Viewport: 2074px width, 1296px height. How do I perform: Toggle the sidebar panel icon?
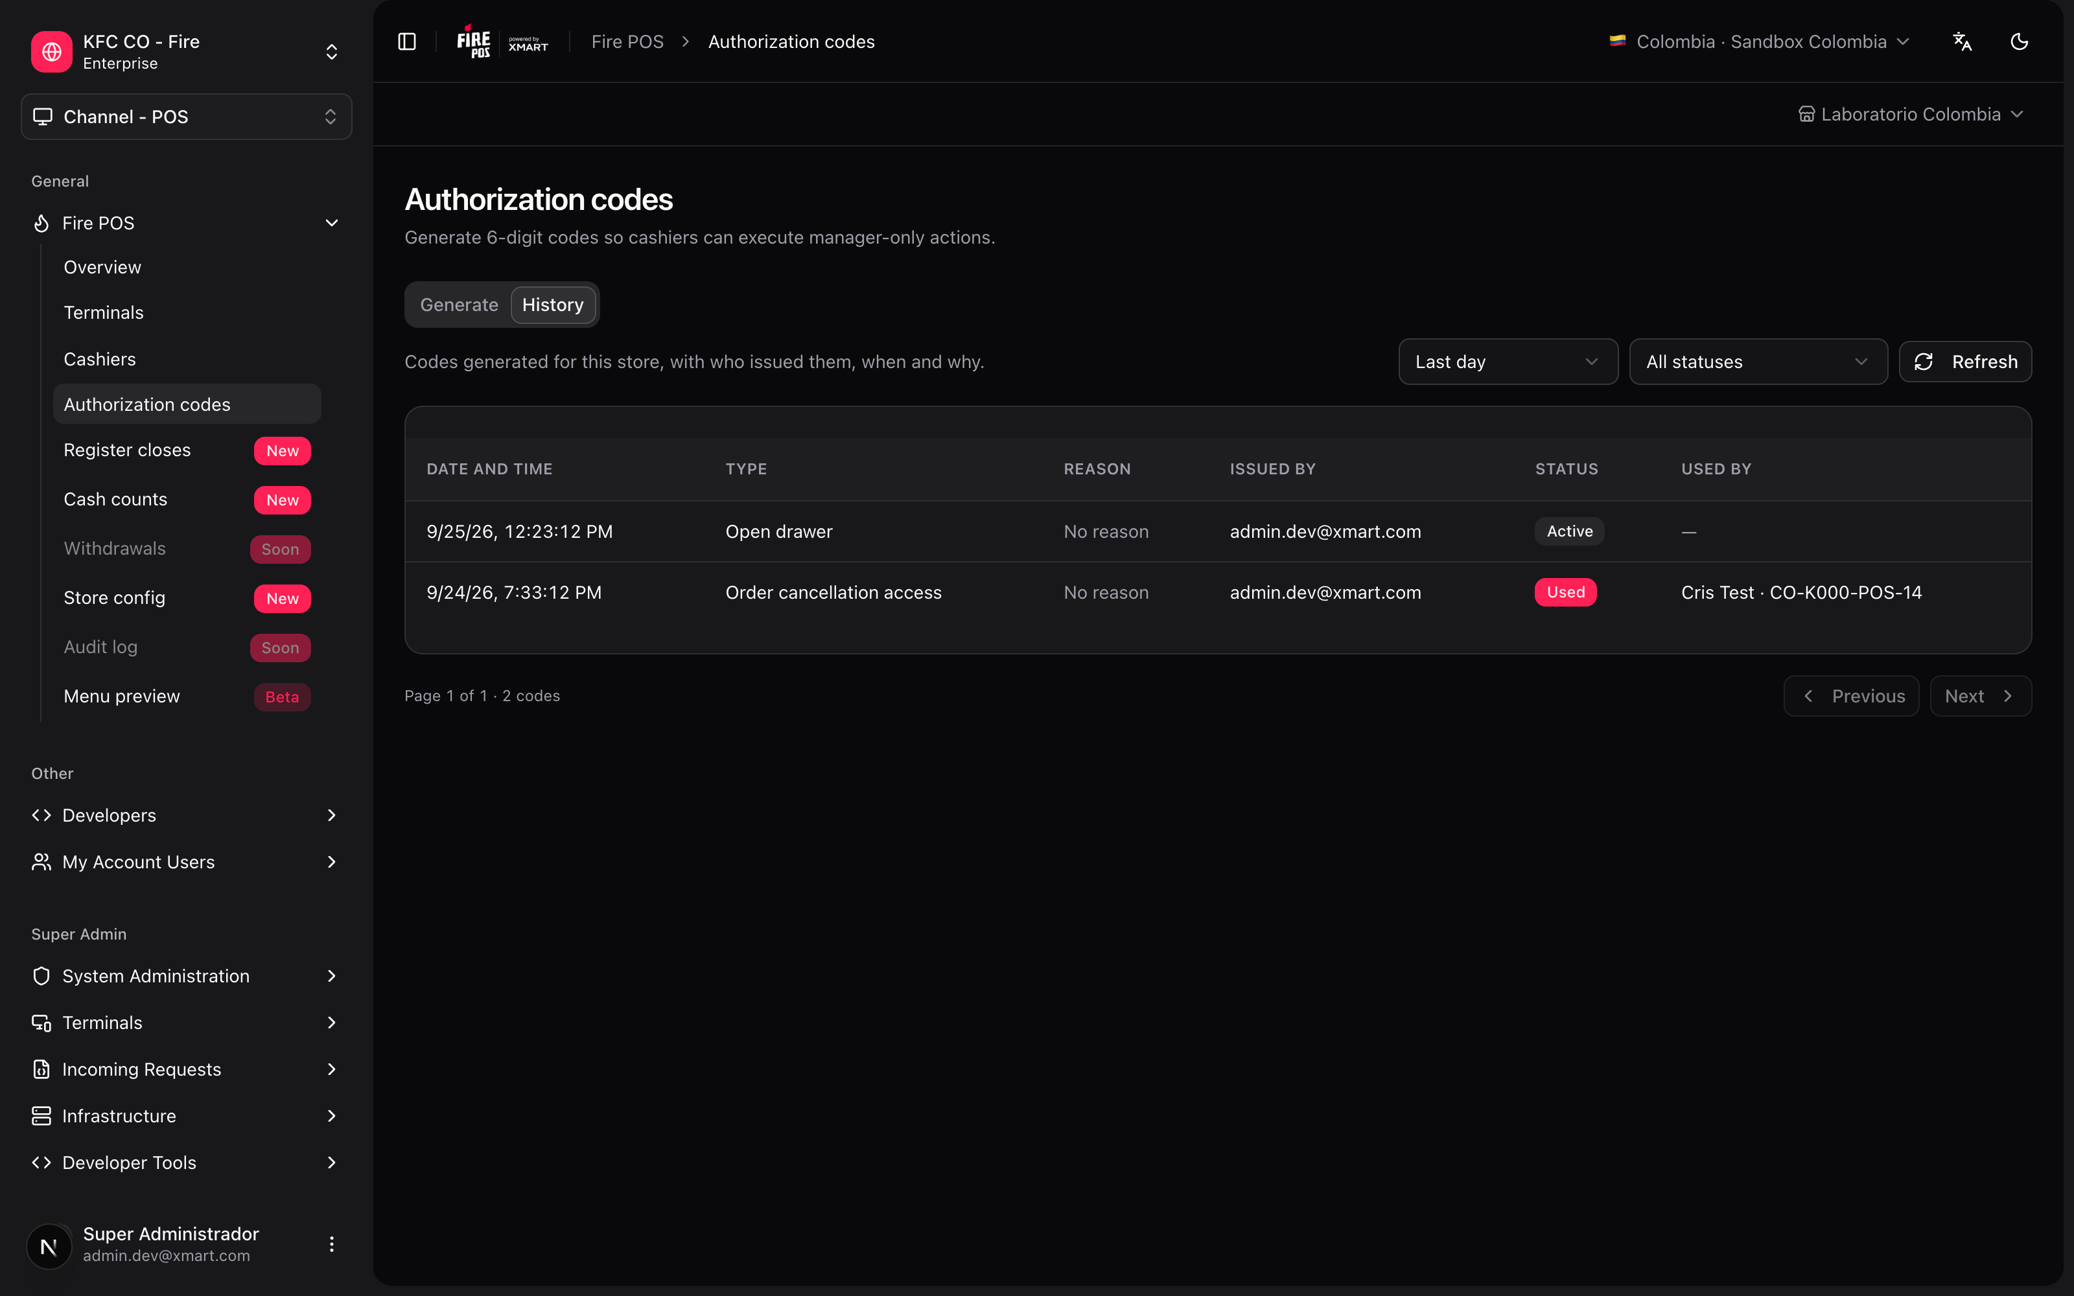pyautogui.click(x=407, y=42)
